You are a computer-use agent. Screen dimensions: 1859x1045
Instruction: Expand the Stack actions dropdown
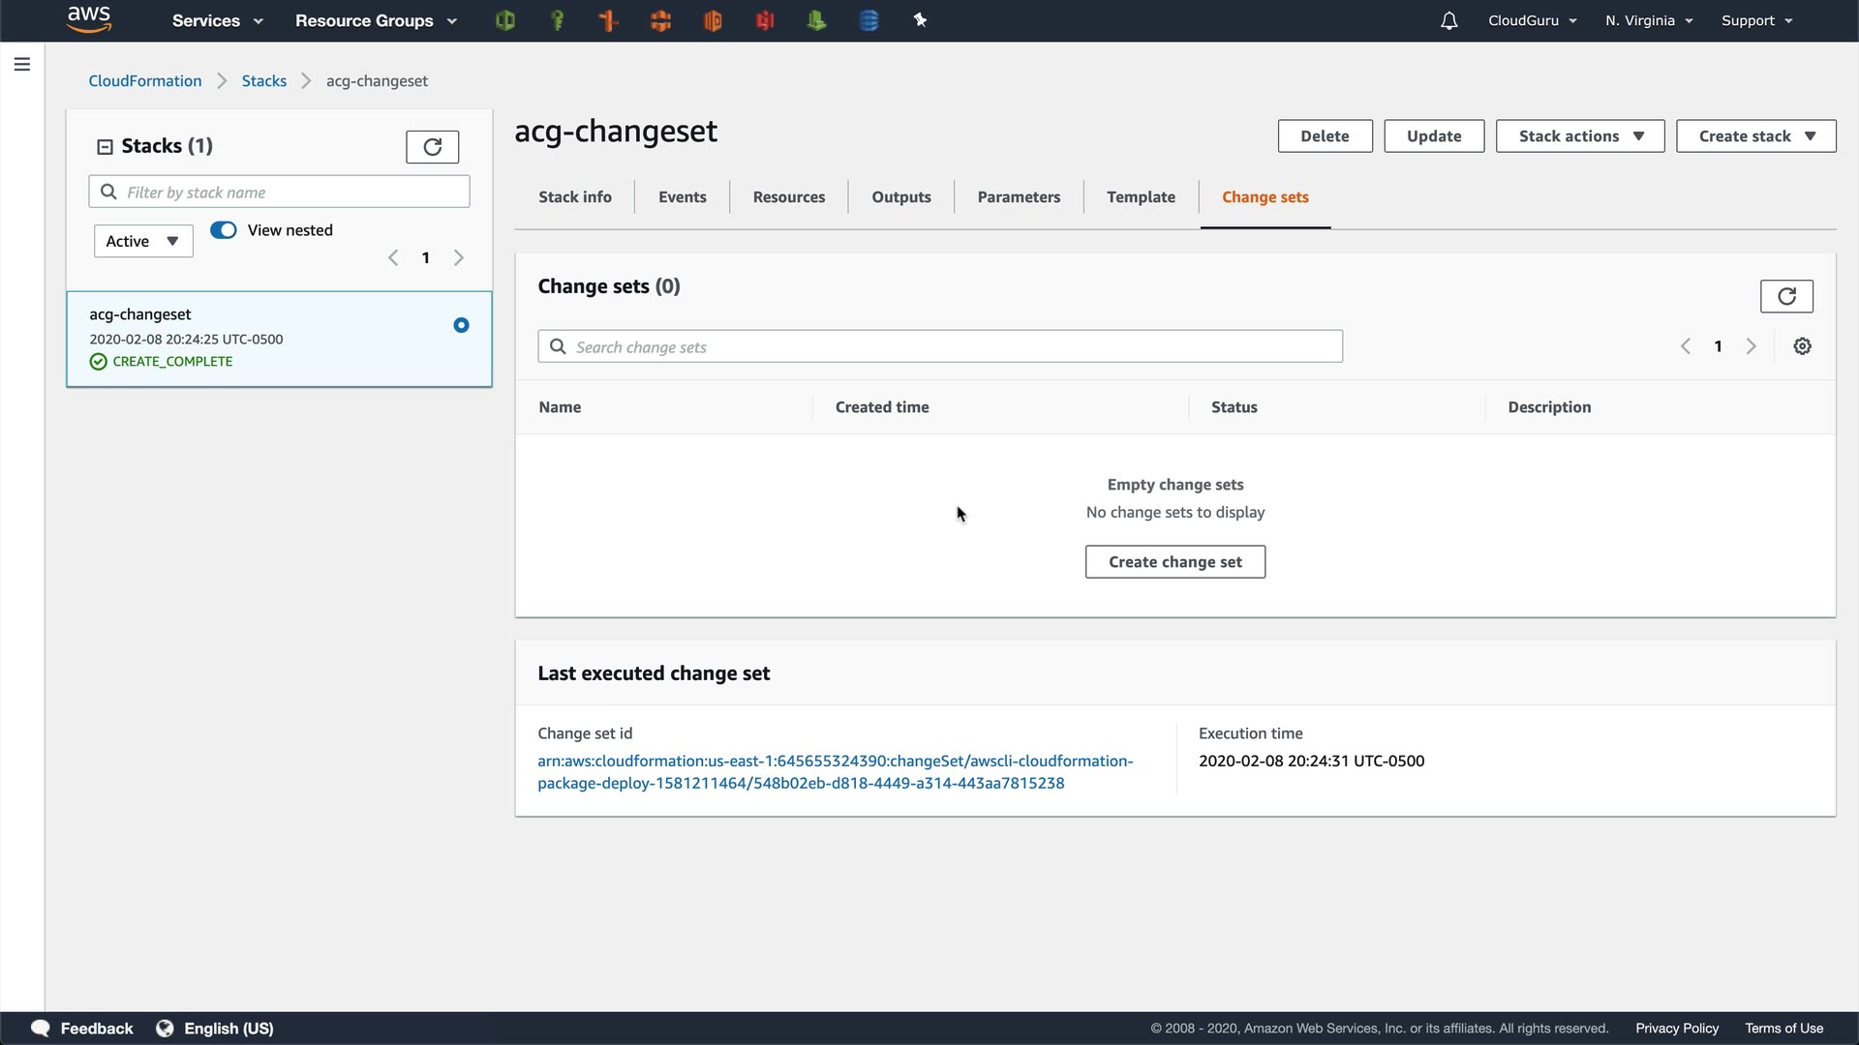(x=1579, y=136)
